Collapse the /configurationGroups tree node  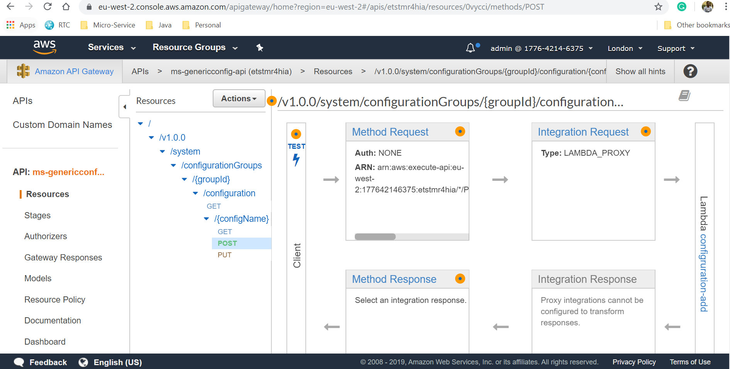[x=173, y=165]
